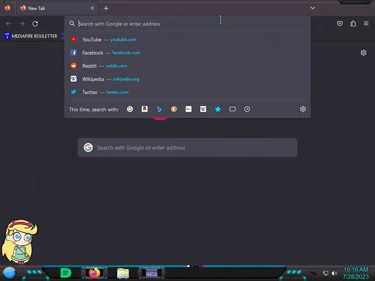Open the Extensions puzzle icon
The height and width of the screenshot is (281, 375).
[353, 23]
